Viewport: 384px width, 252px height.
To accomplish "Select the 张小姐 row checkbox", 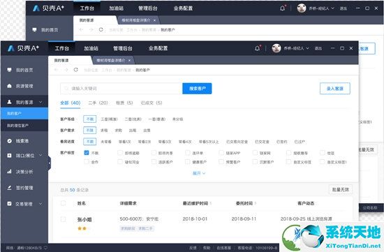I will [x=63, y=219].
